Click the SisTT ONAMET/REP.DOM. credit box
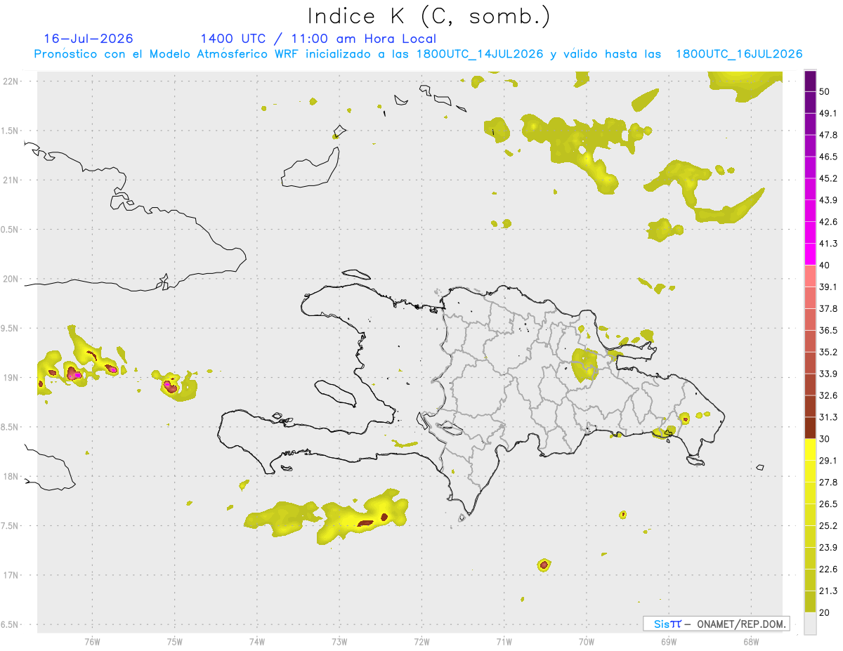 tap(716, 624)
